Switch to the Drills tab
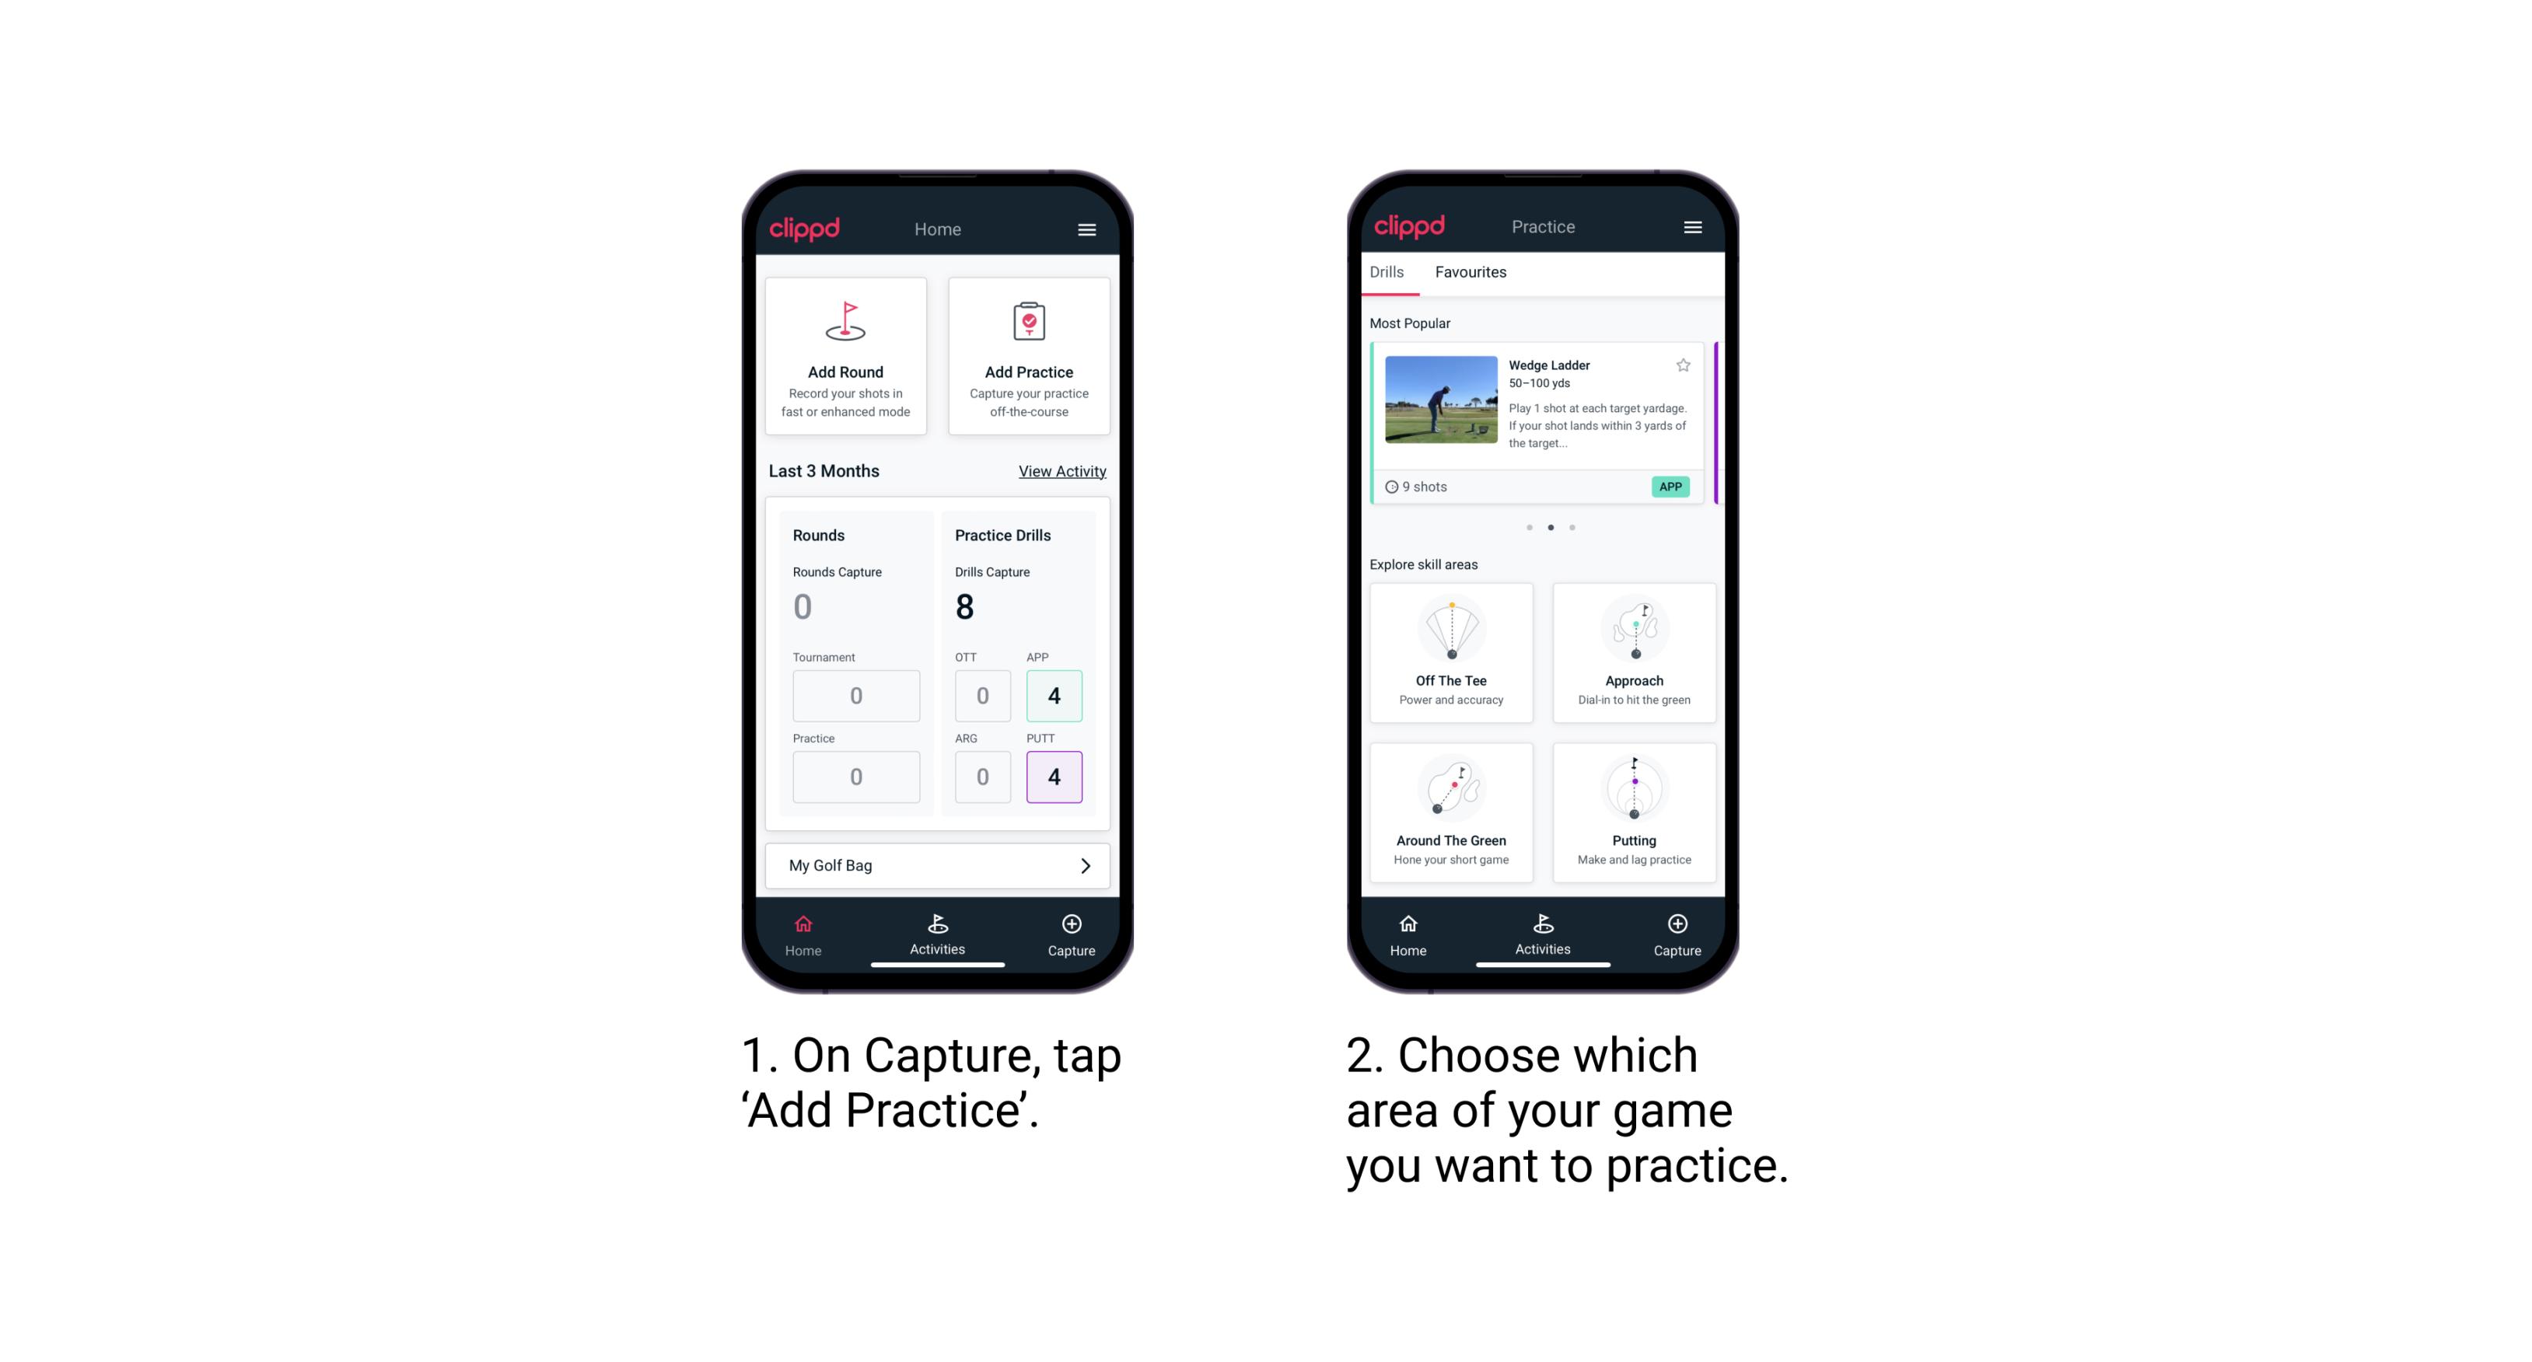The width and height of the screenshot is (2532, 1362). coord(1390,274)
